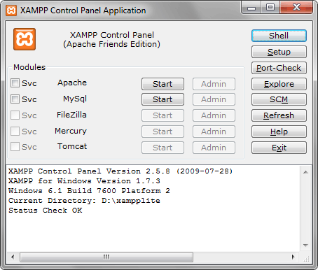Toggle FileZilla Svc checkbox

15,115
